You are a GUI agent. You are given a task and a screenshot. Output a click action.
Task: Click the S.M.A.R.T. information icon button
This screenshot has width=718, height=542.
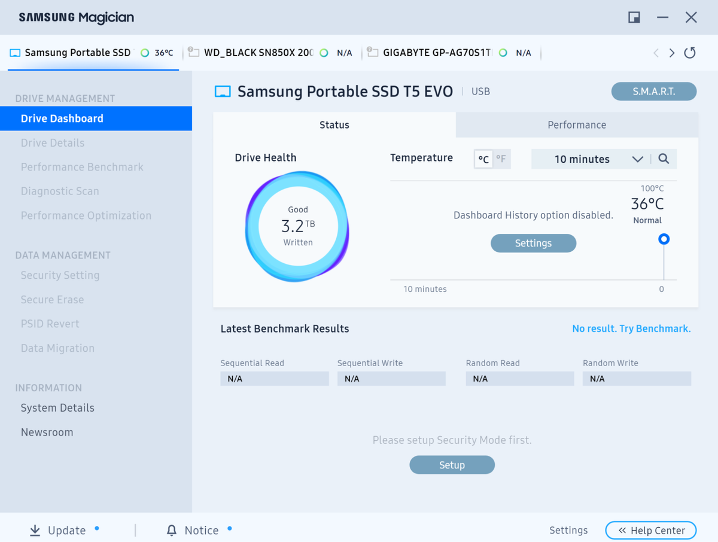(x=653, y=91)
